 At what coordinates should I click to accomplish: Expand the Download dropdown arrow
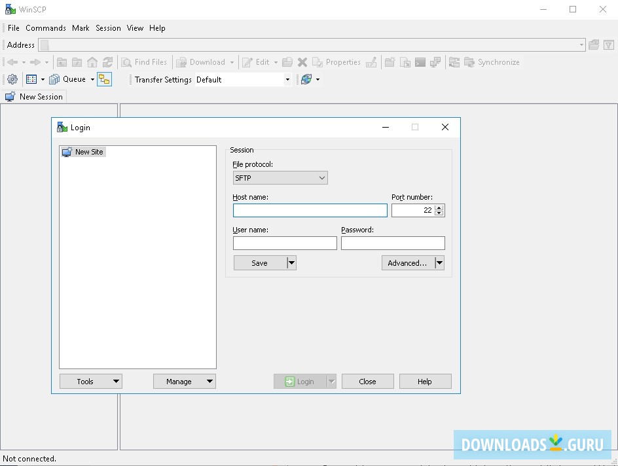pyautogui.click(x=232, y=62)
